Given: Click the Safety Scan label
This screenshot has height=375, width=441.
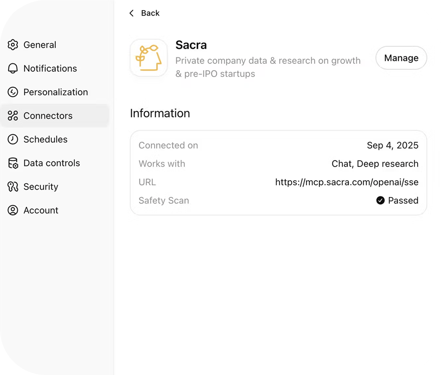Looking at the screenshot, I should click(164, 200).
